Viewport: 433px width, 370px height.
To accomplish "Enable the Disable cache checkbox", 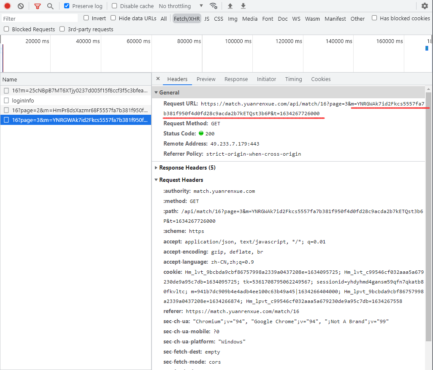I will coord(115,6).
